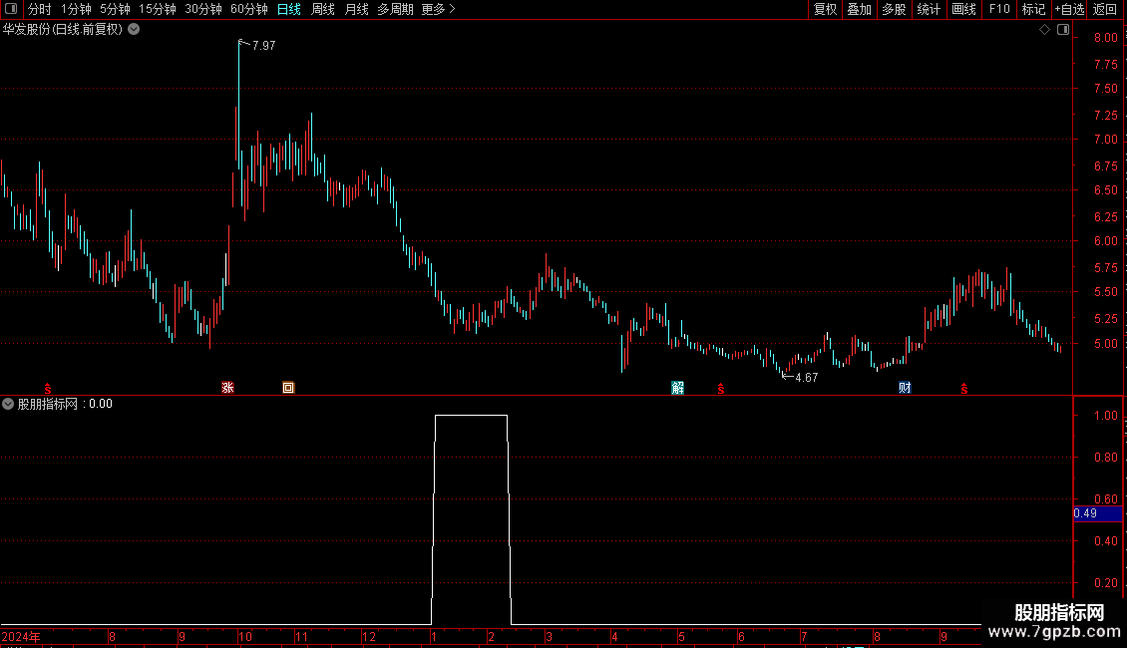This screenshot has height=648, width=1127.
Task: Open the 统计 statistics tool
Action: 928,9
